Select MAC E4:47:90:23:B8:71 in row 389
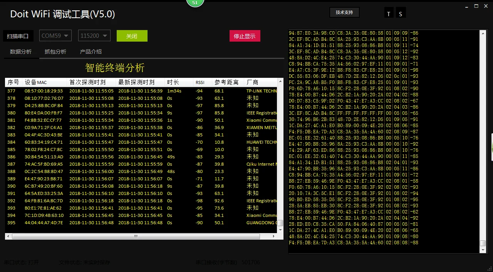The image size is (493, 272). pos(44,179)
